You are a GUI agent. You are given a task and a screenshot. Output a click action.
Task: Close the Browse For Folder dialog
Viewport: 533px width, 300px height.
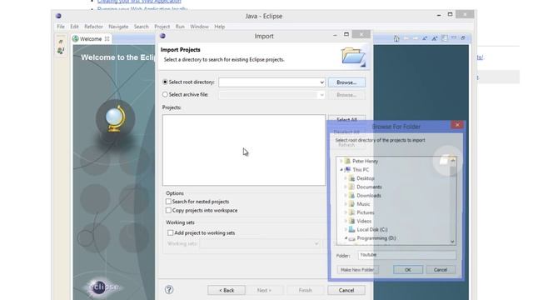click(457, 125)
